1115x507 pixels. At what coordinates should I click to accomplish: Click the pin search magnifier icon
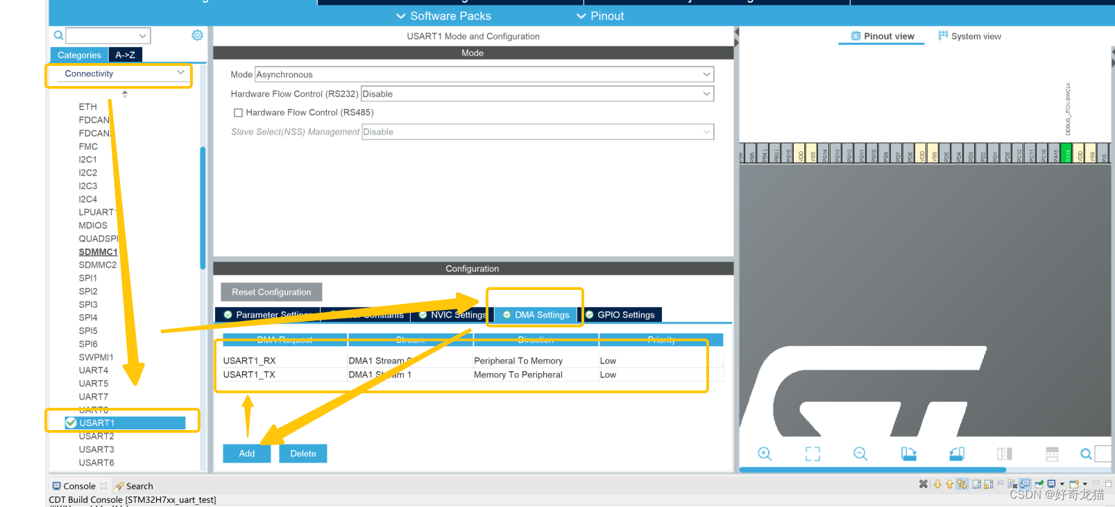pos(1086,454)
